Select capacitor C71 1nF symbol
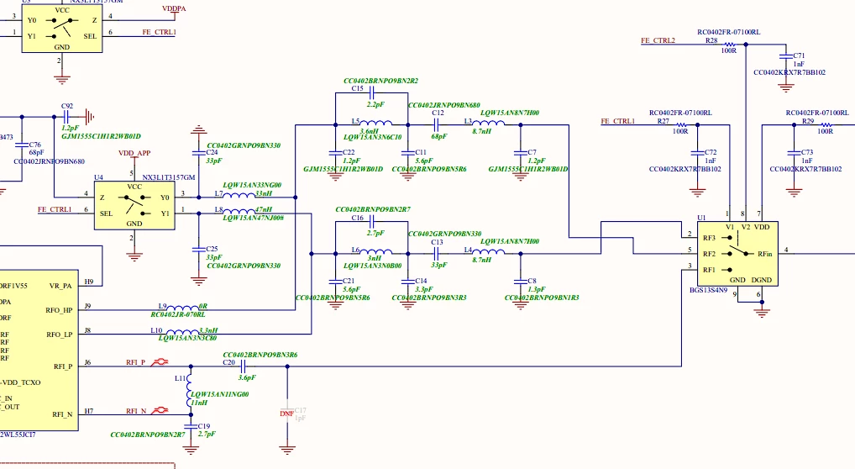 (786, 55)
